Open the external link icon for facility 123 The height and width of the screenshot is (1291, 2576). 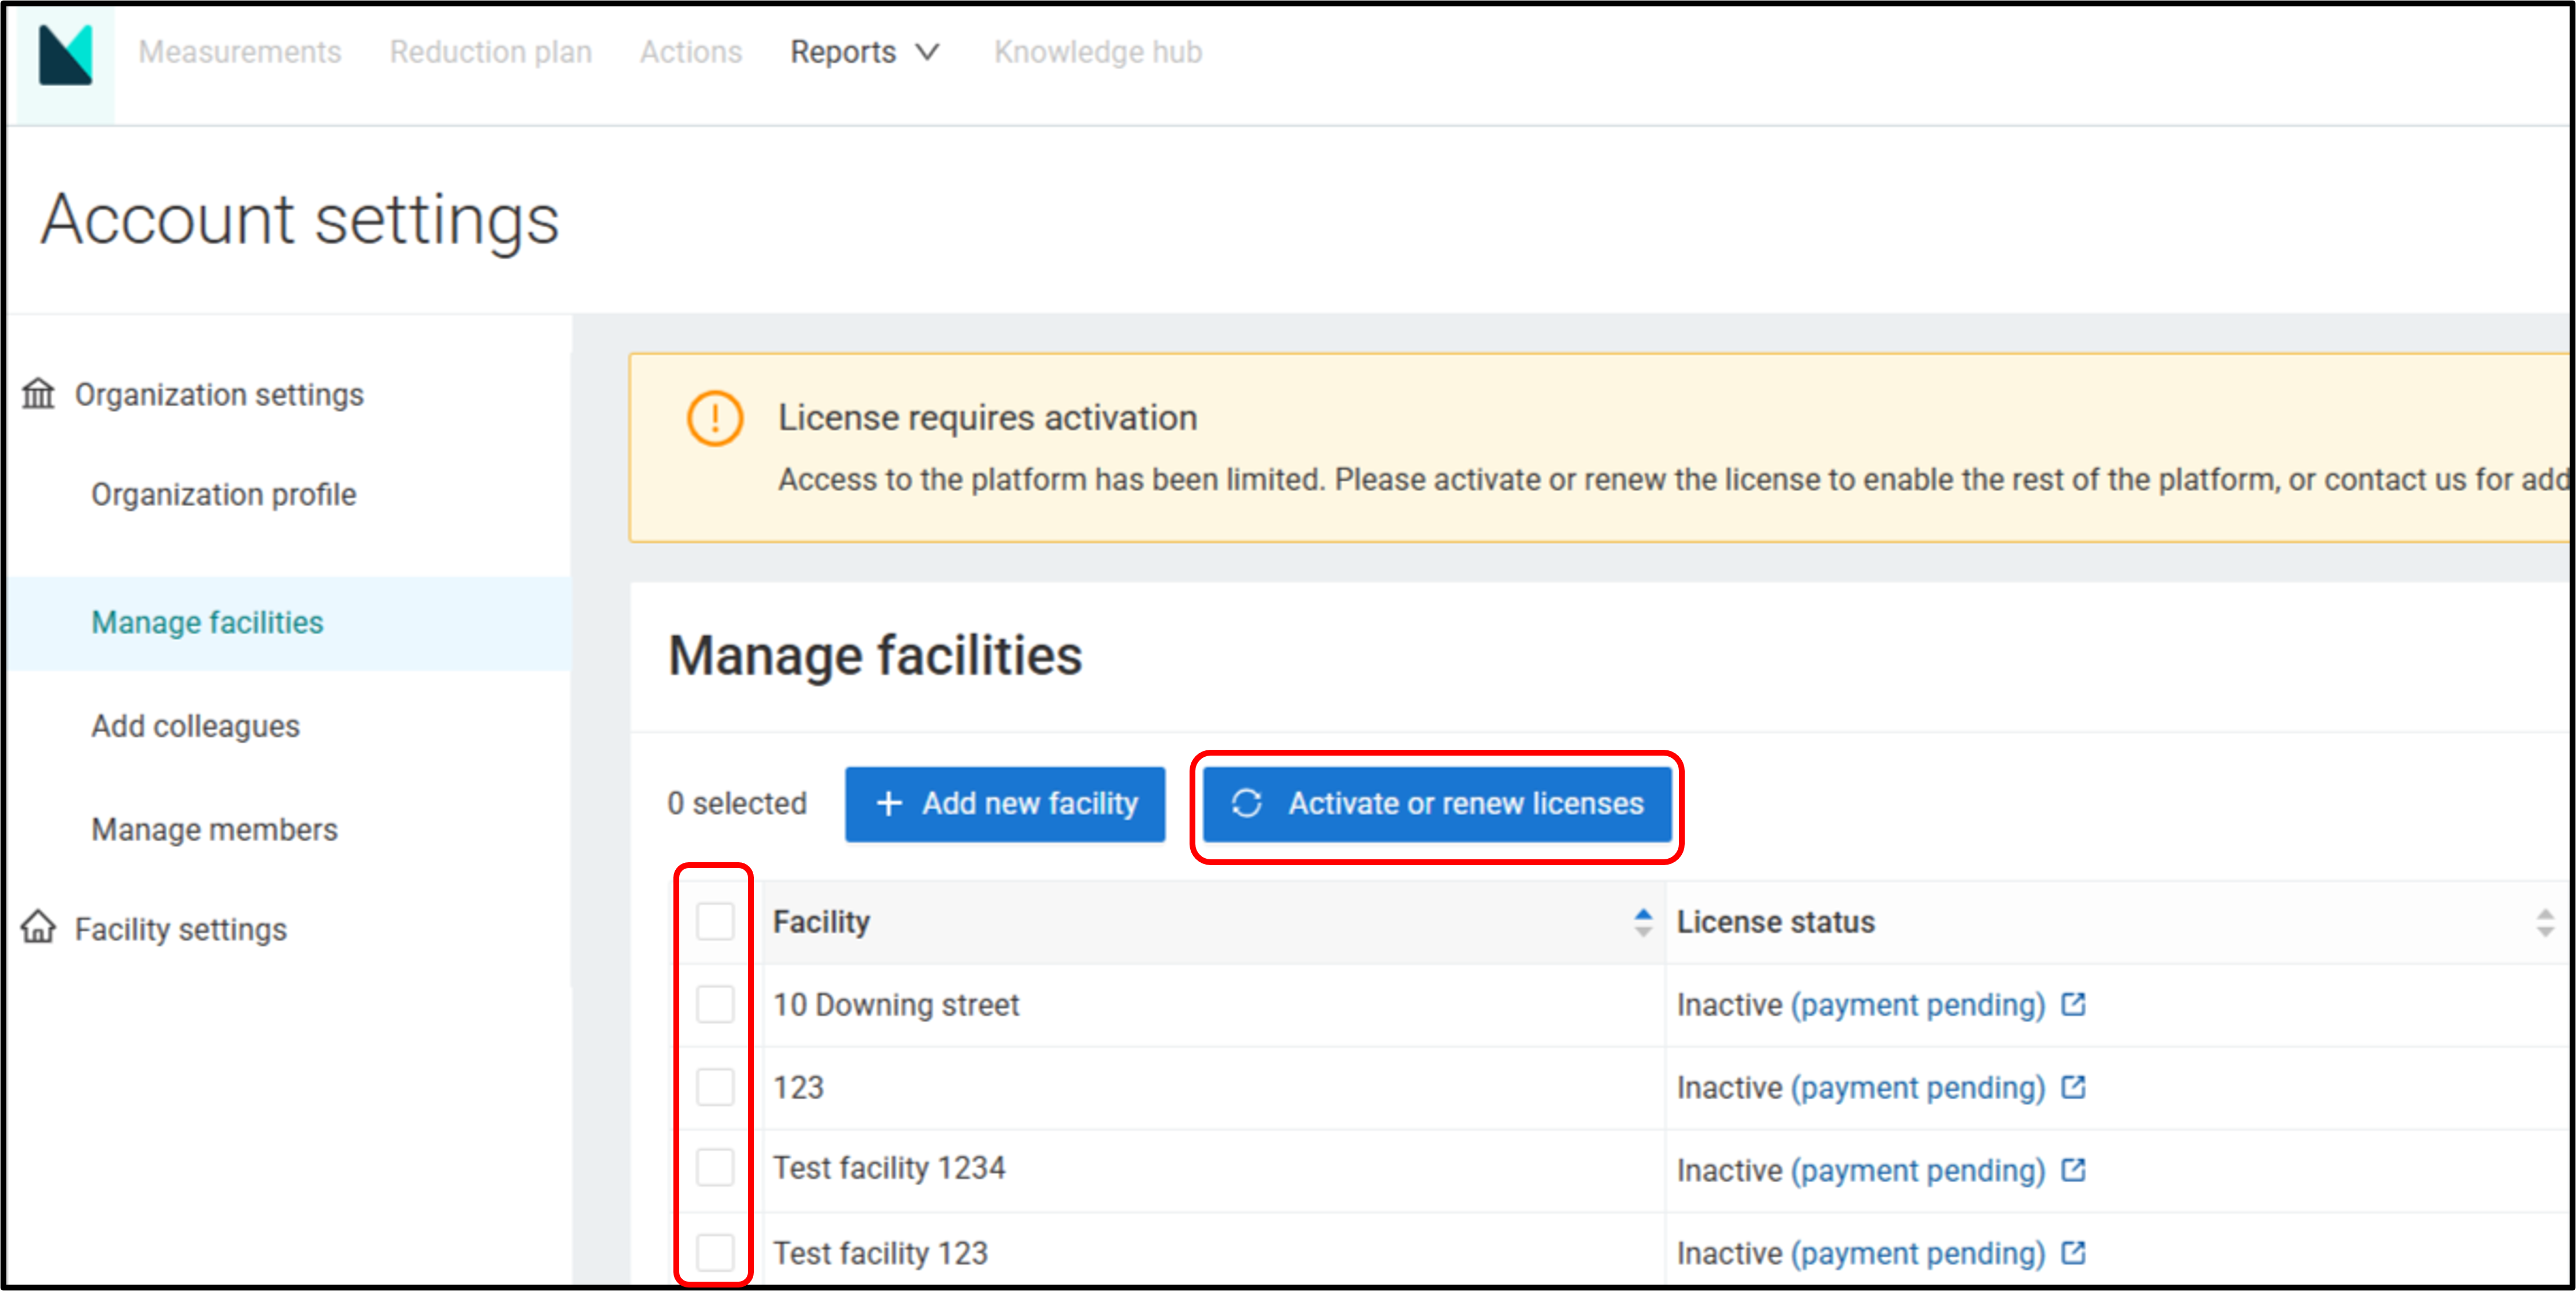[2074, 1086]
